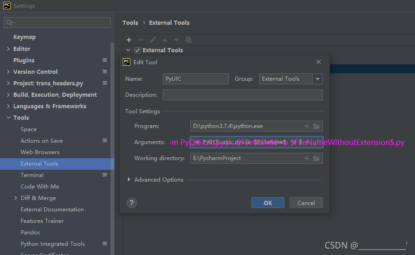415x255 pixels.
Task: Click the settings search box
Action: pyautogui.click(x=57, y=22)
